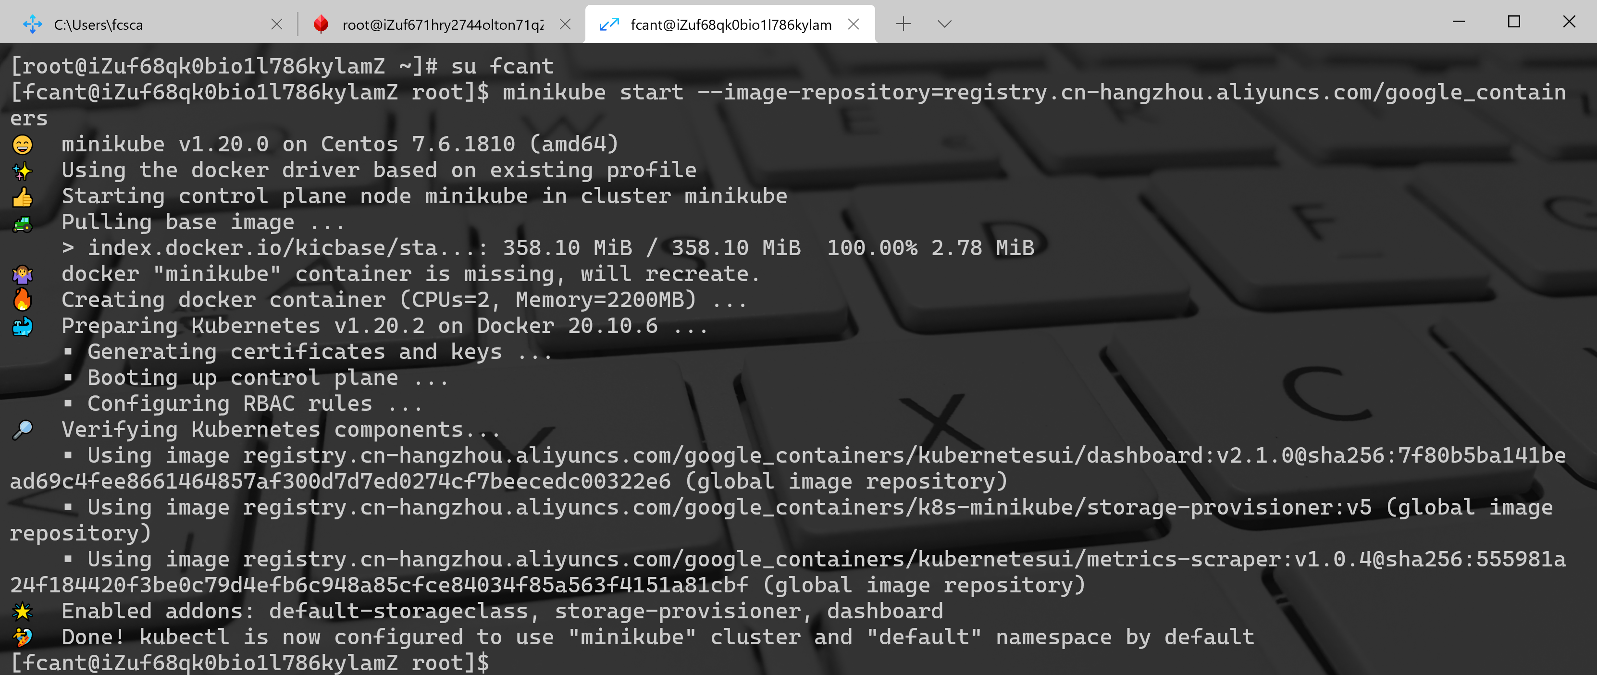Click the star emoji before Enabled addons
Image resolution: width=1597 pixels, height=675 pixels.
(x=22, y=611)
